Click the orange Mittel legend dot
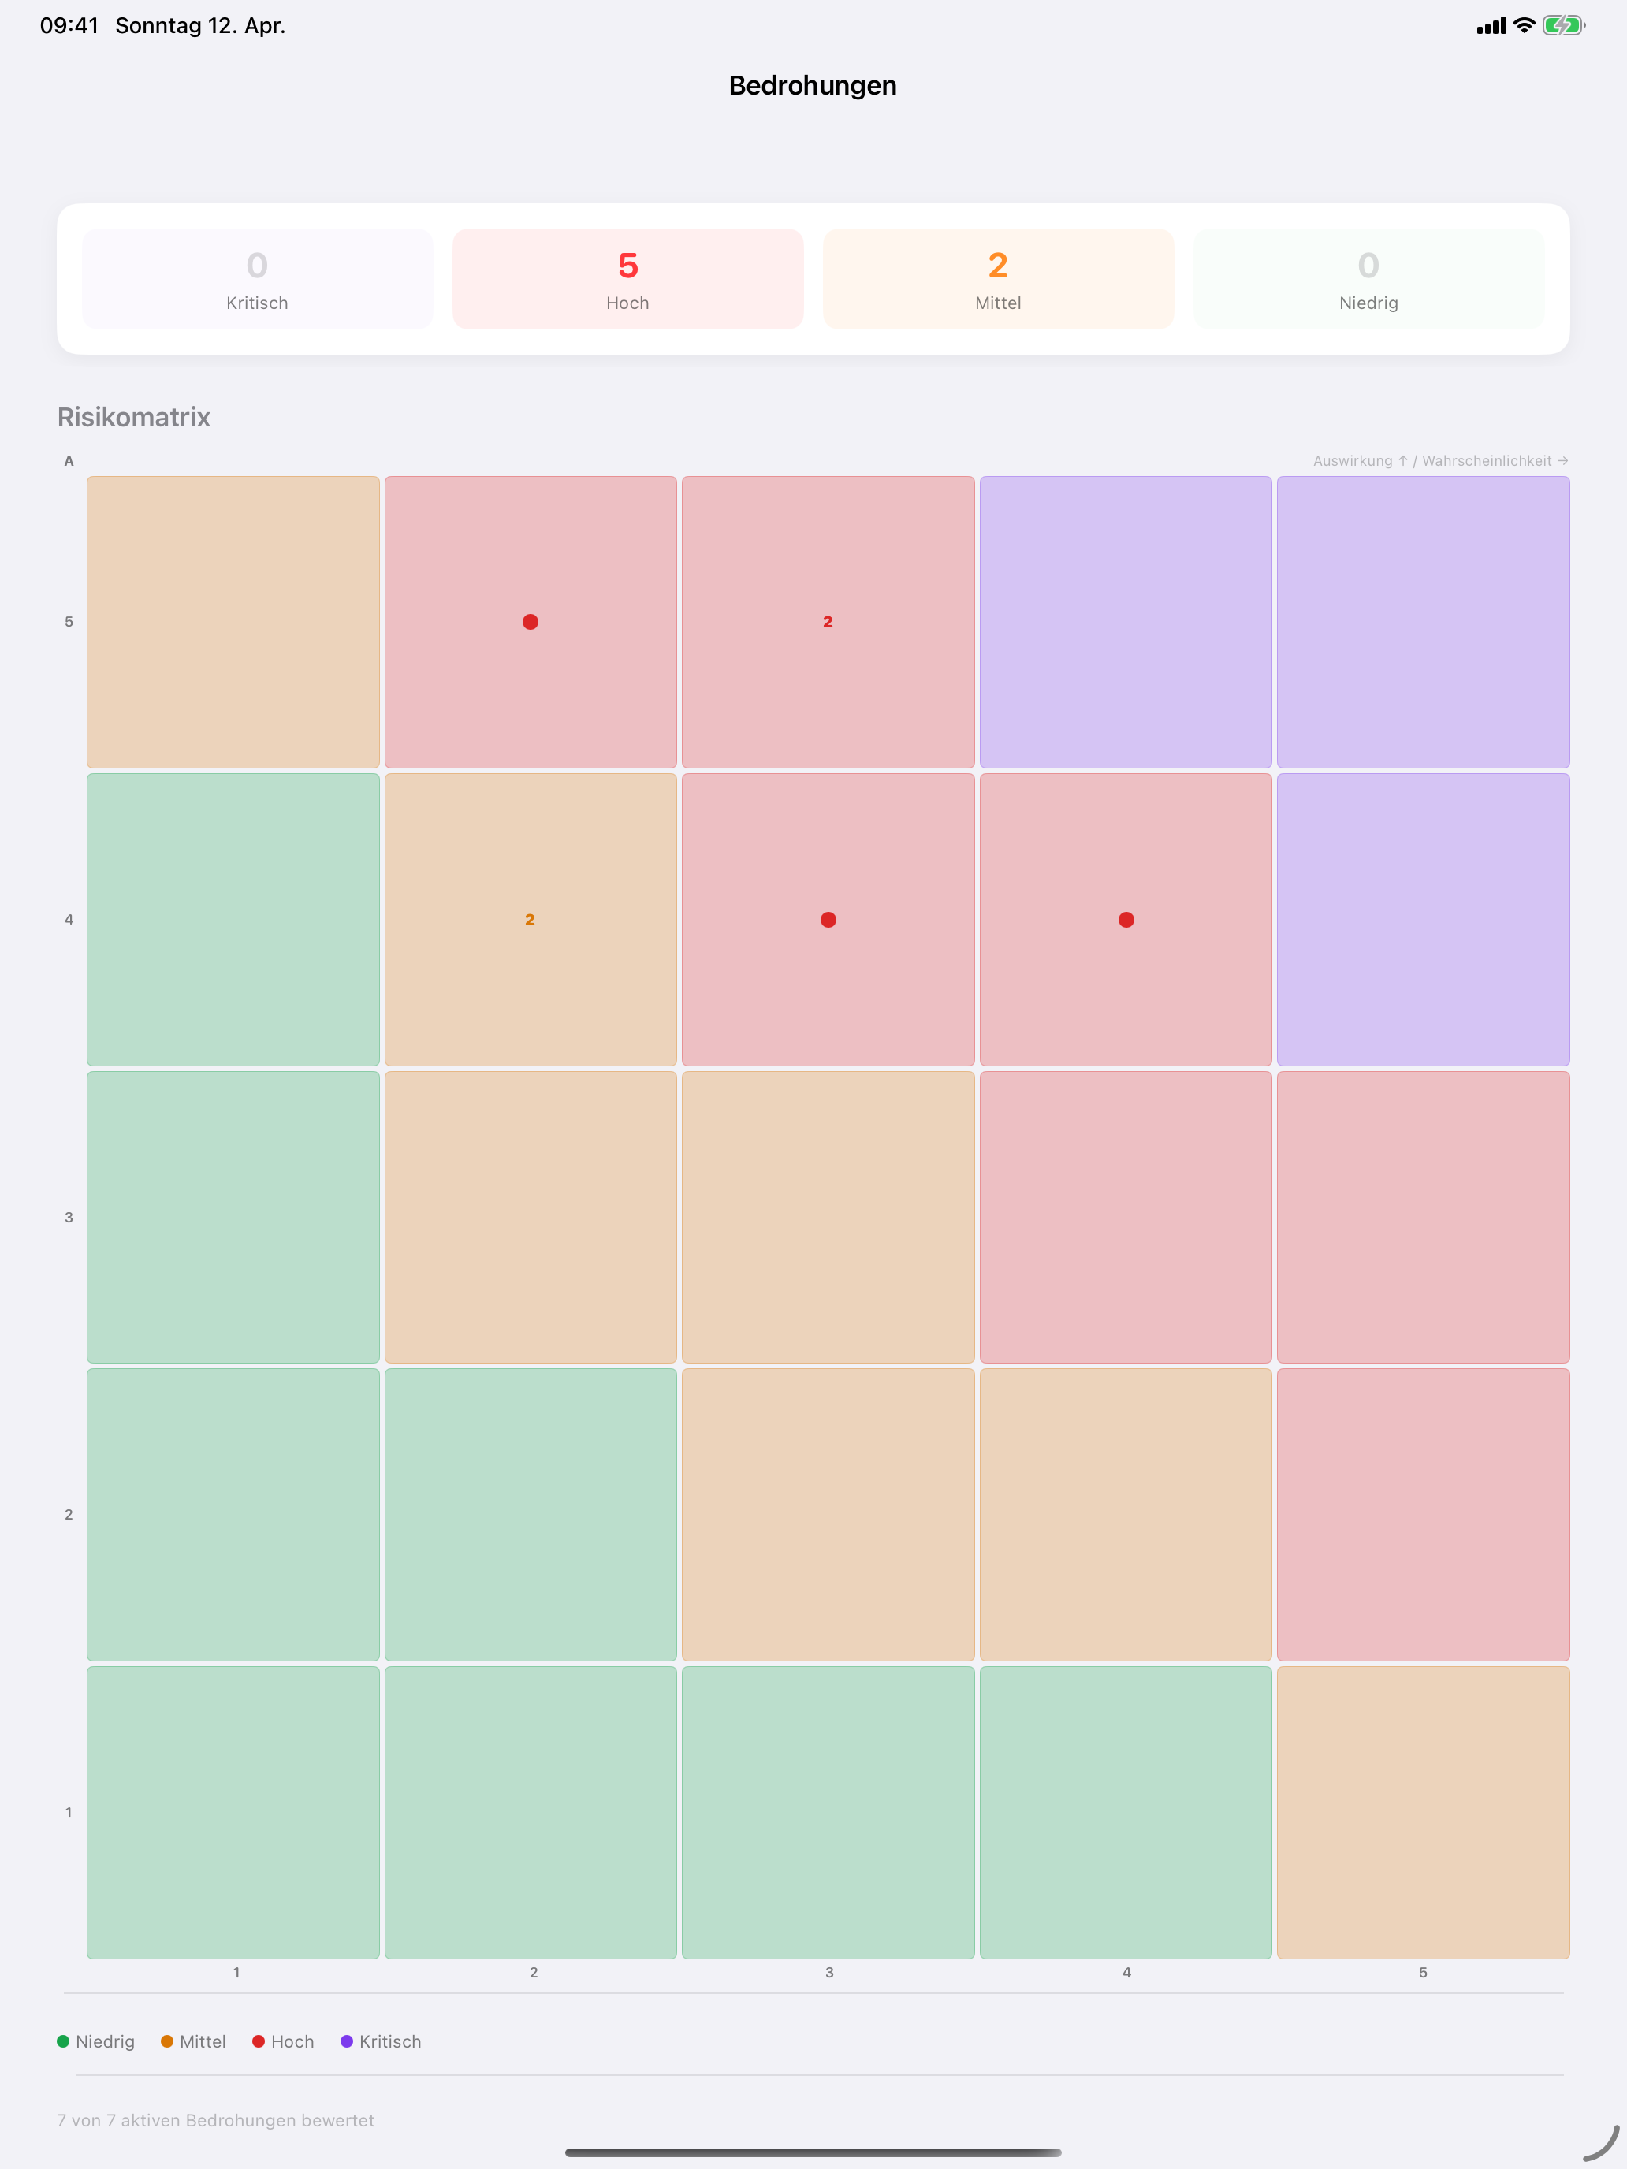Viewport: 1627px width, 2169px height. pyautogui.click(x=167, y=2041)
